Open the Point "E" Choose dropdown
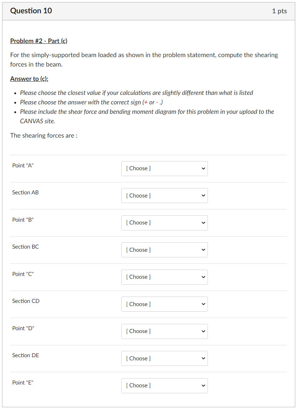This screenshot has width=297, height=409. [x=164, y=386]
